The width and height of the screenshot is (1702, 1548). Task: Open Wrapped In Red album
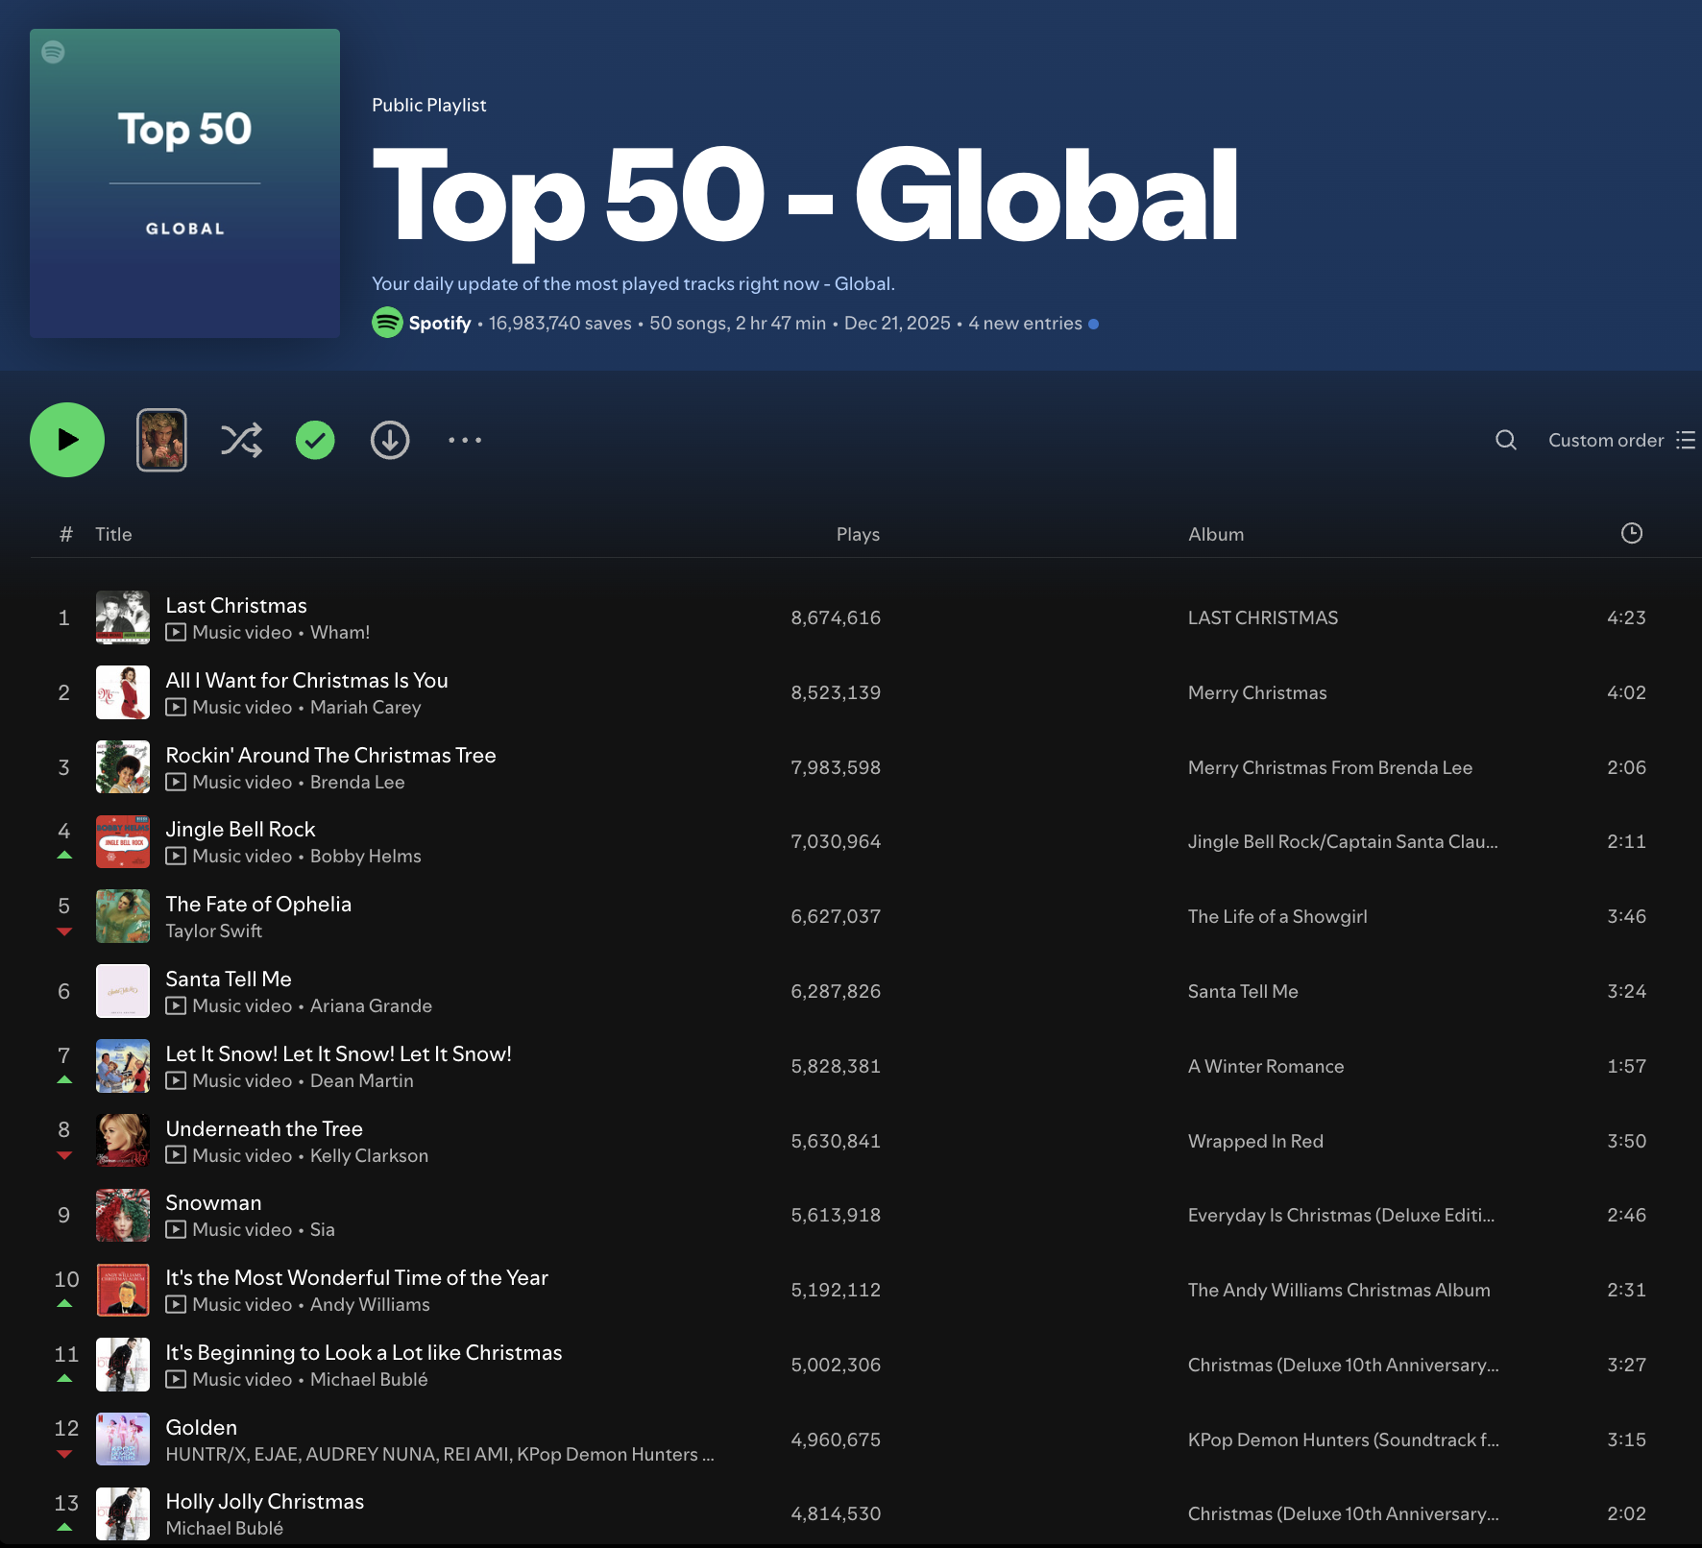pos(1255,1141)
